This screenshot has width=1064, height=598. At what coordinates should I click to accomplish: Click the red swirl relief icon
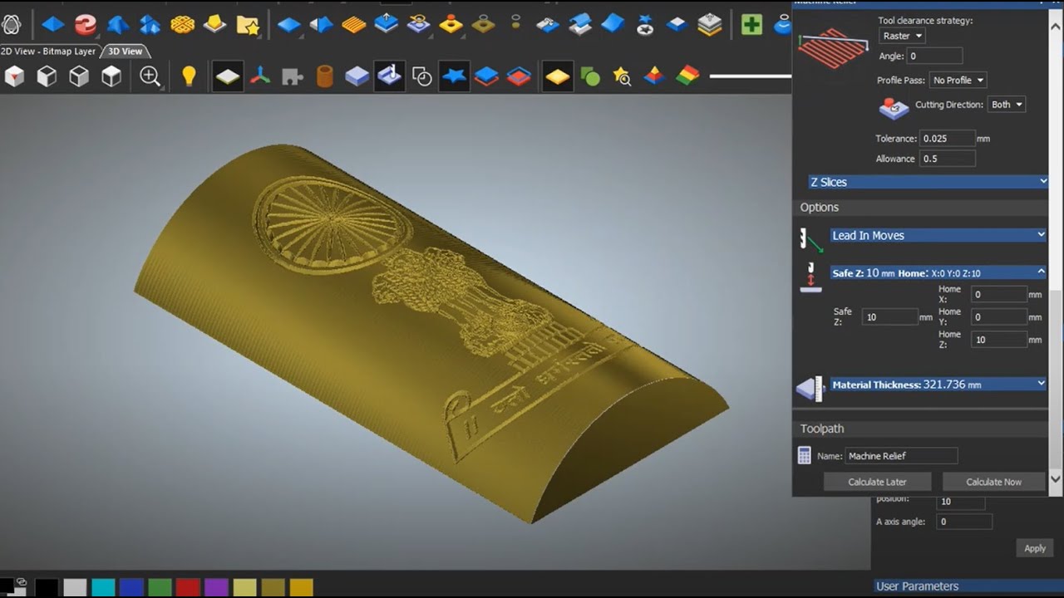pyautogui.click(x=85, y=25)
